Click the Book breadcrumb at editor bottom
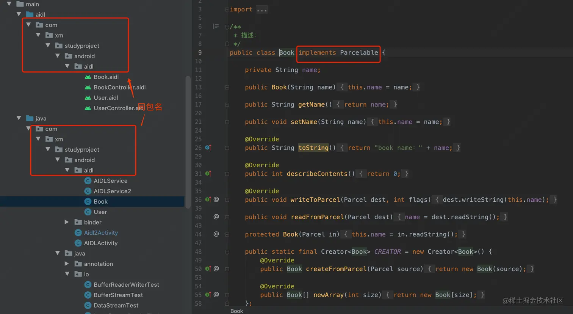The image size is (573, 314). click(x=236, y=311)
